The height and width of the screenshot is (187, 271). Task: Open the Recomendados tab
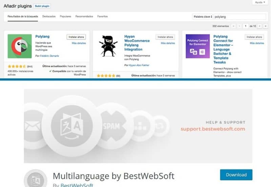pyautogui.click(x=84, y=16)
